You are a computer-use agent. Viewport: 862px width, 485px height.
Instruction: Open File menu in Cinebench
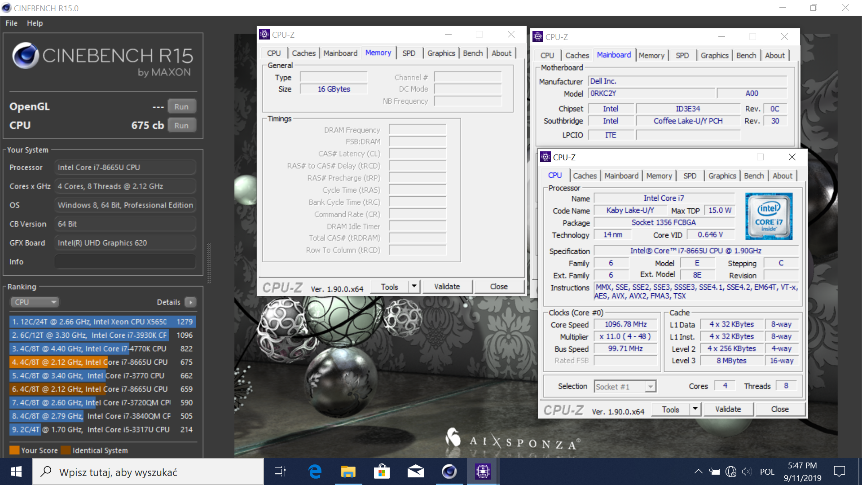click(12, 23)
